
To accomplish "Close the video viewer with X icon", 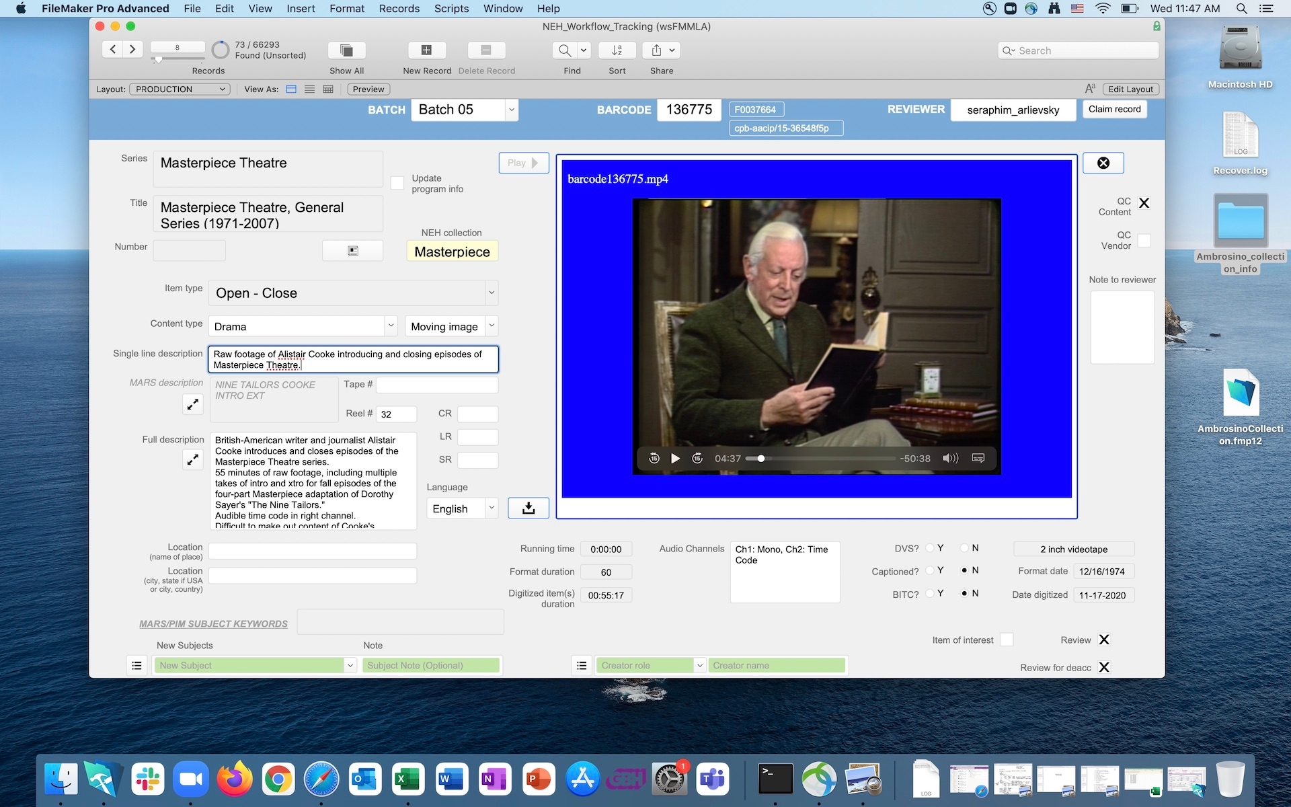I will (x=1103, y=163).
